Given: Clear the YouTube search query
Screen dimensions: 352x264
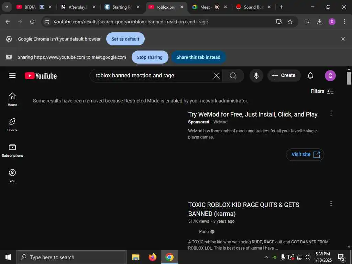Looking at the screenshot, I should tap(217, 76).
